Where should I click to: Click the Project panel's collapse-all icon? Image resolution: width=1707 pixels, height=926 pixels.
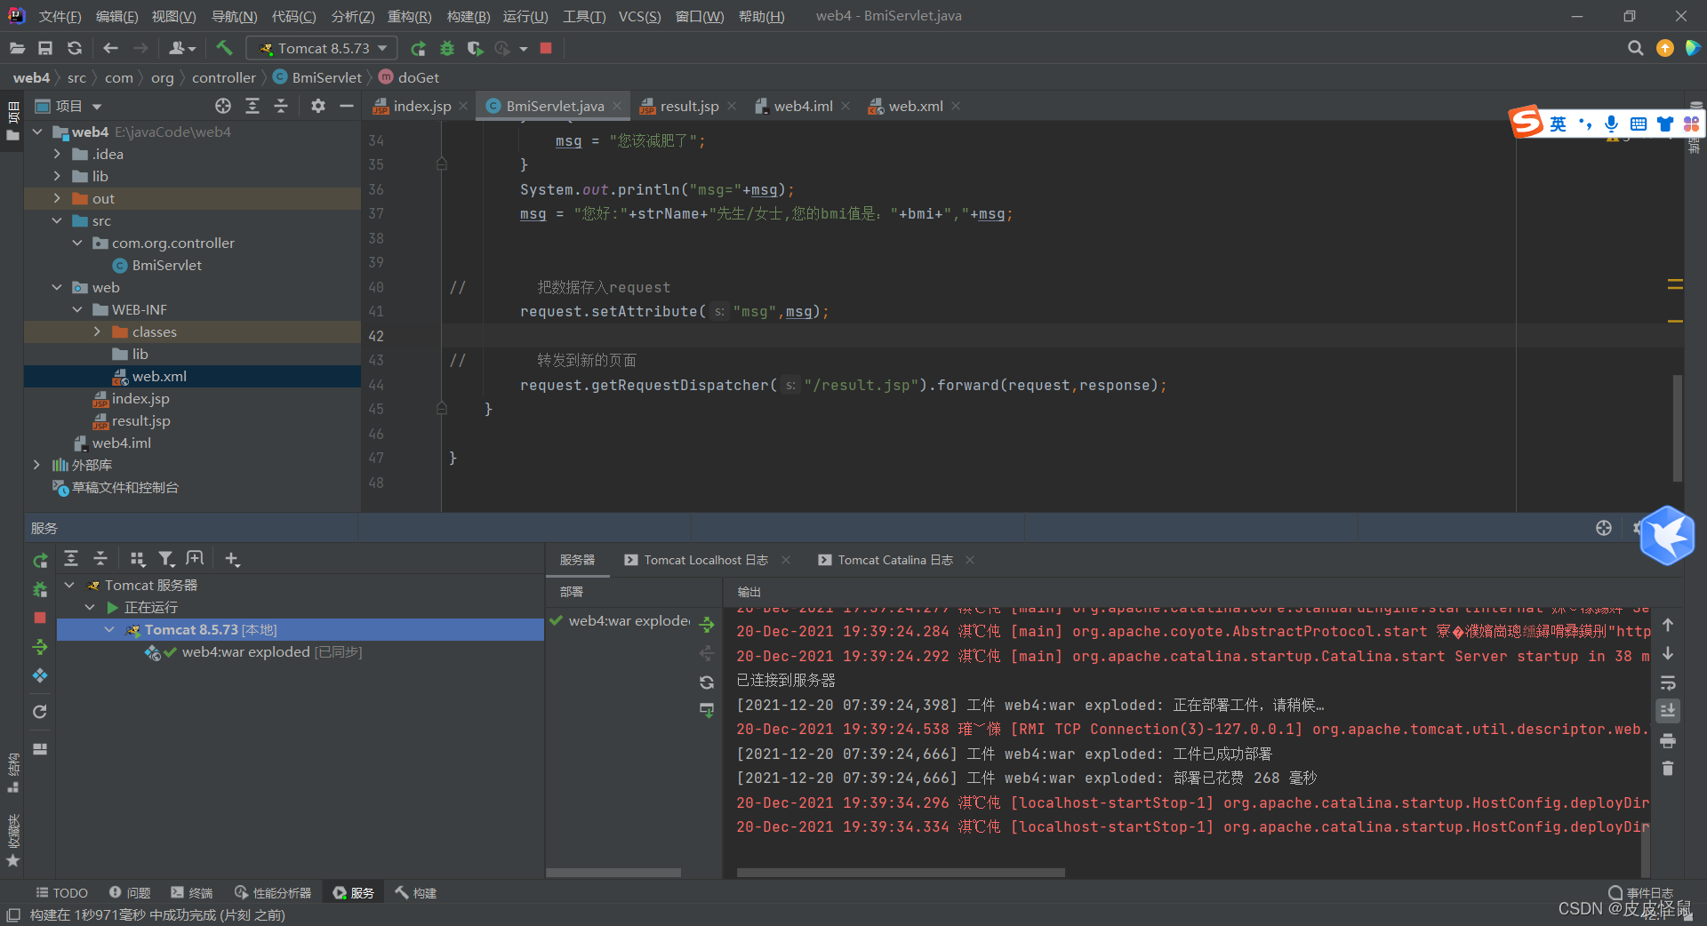(281, 106)
